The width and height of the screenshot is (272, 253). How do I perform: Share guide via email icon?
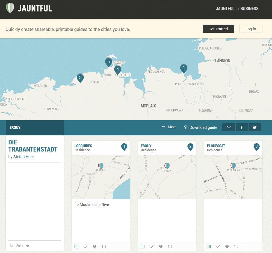point(229,127)
